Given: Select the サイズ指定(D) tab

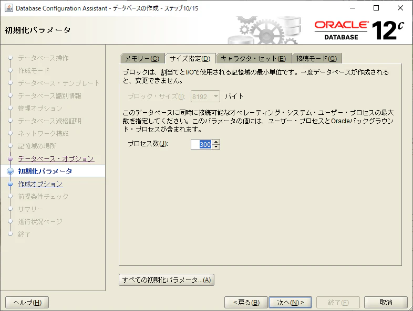Looking at the screenshot, I should 190,58.
